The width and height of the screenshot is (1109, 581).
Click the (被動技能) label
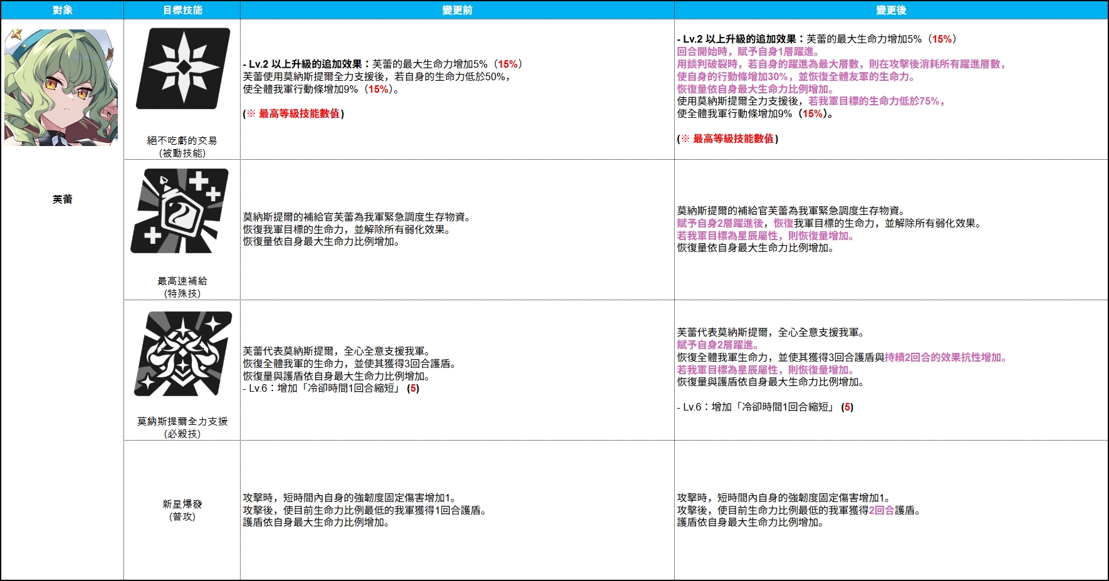coord(182,153)
